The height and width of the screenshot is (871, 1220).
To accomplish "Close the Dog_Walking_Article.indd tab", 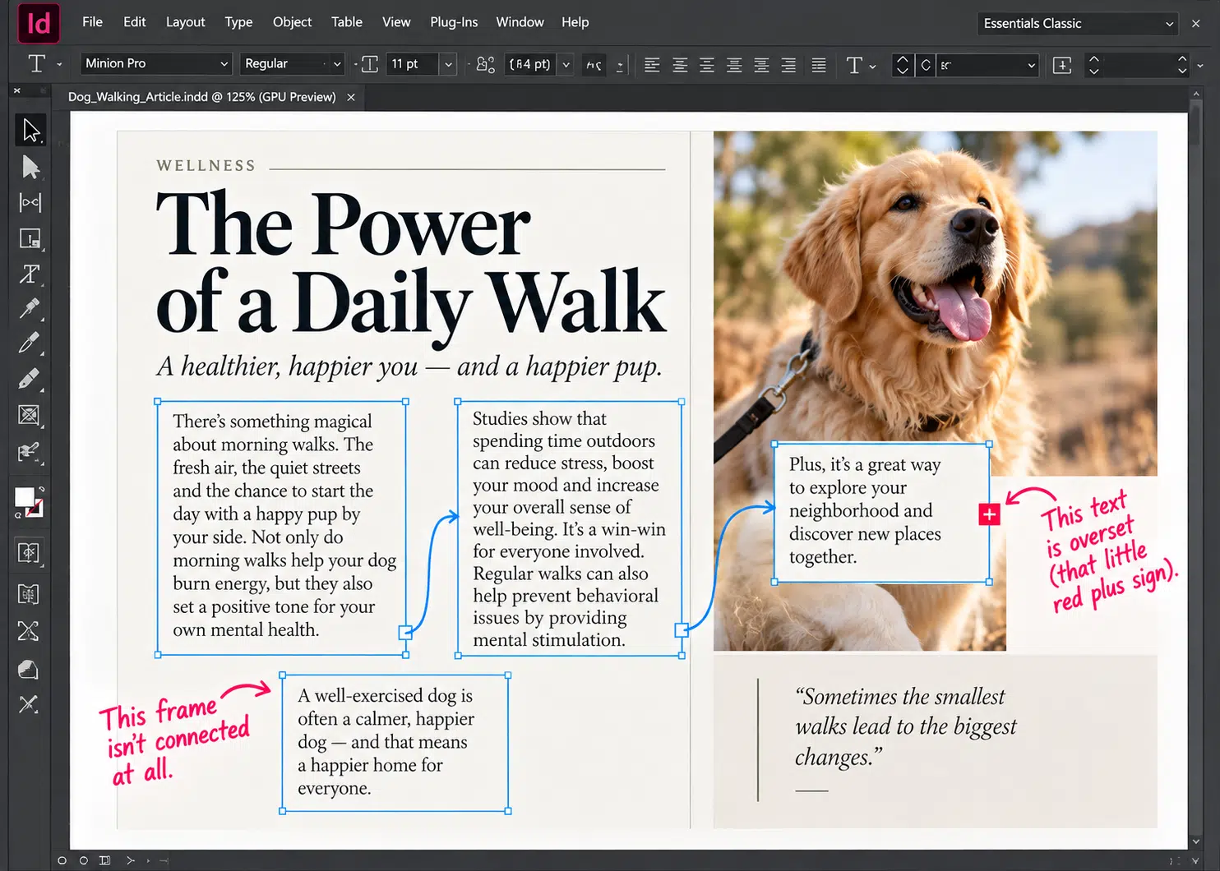I will point(351,97).
